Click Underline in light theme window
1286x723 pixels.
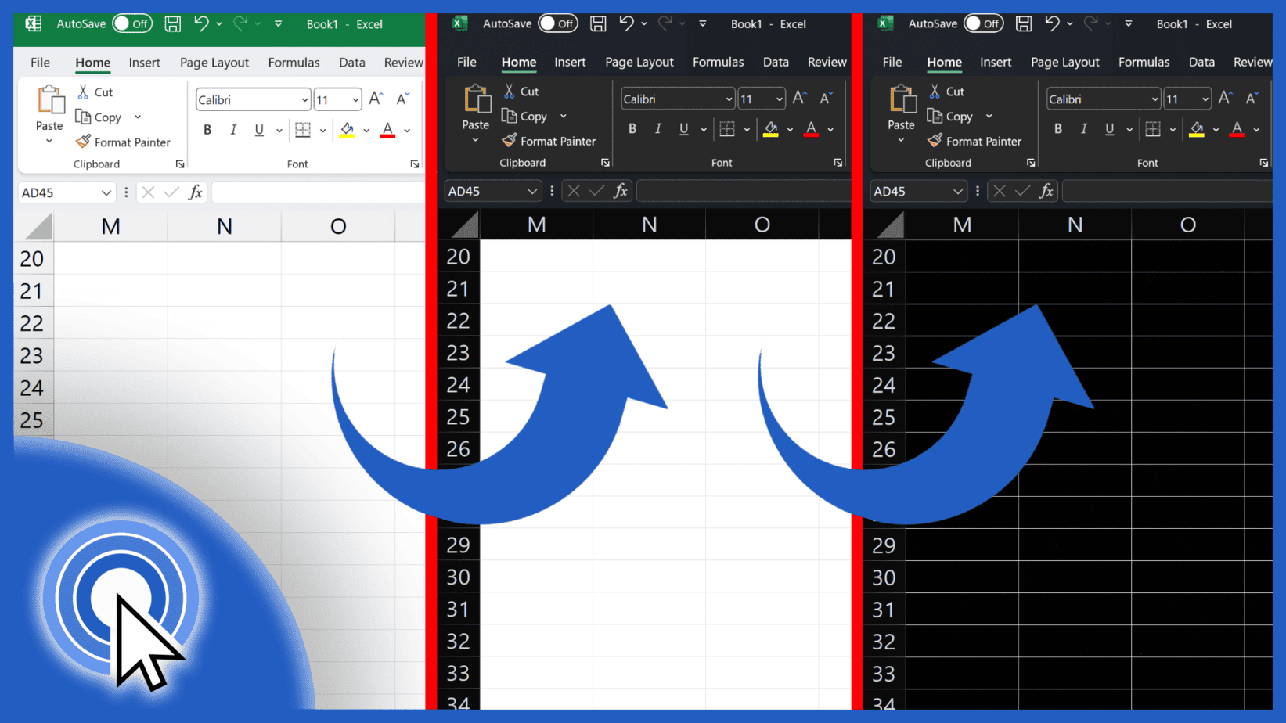click(x=259, y=130)
